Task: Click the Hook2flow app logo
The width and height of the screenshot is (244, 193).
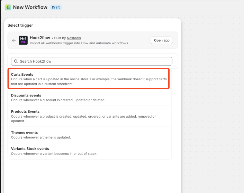Action: pos(23,40)
